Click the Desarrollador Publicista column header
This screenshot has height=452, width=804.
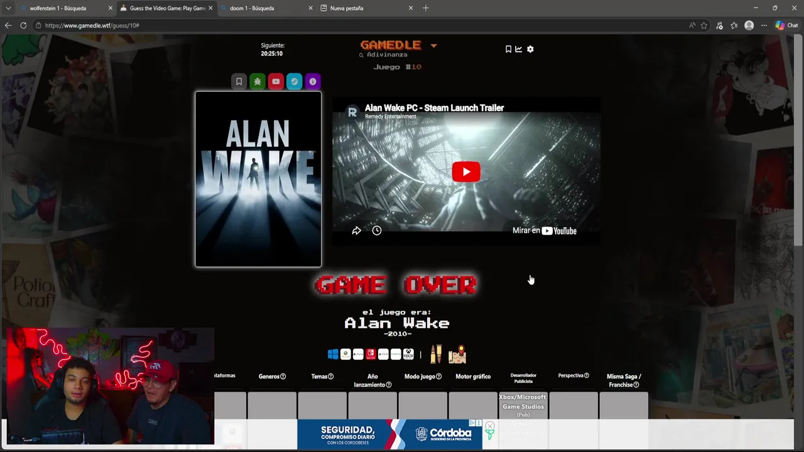coord(523,378)
